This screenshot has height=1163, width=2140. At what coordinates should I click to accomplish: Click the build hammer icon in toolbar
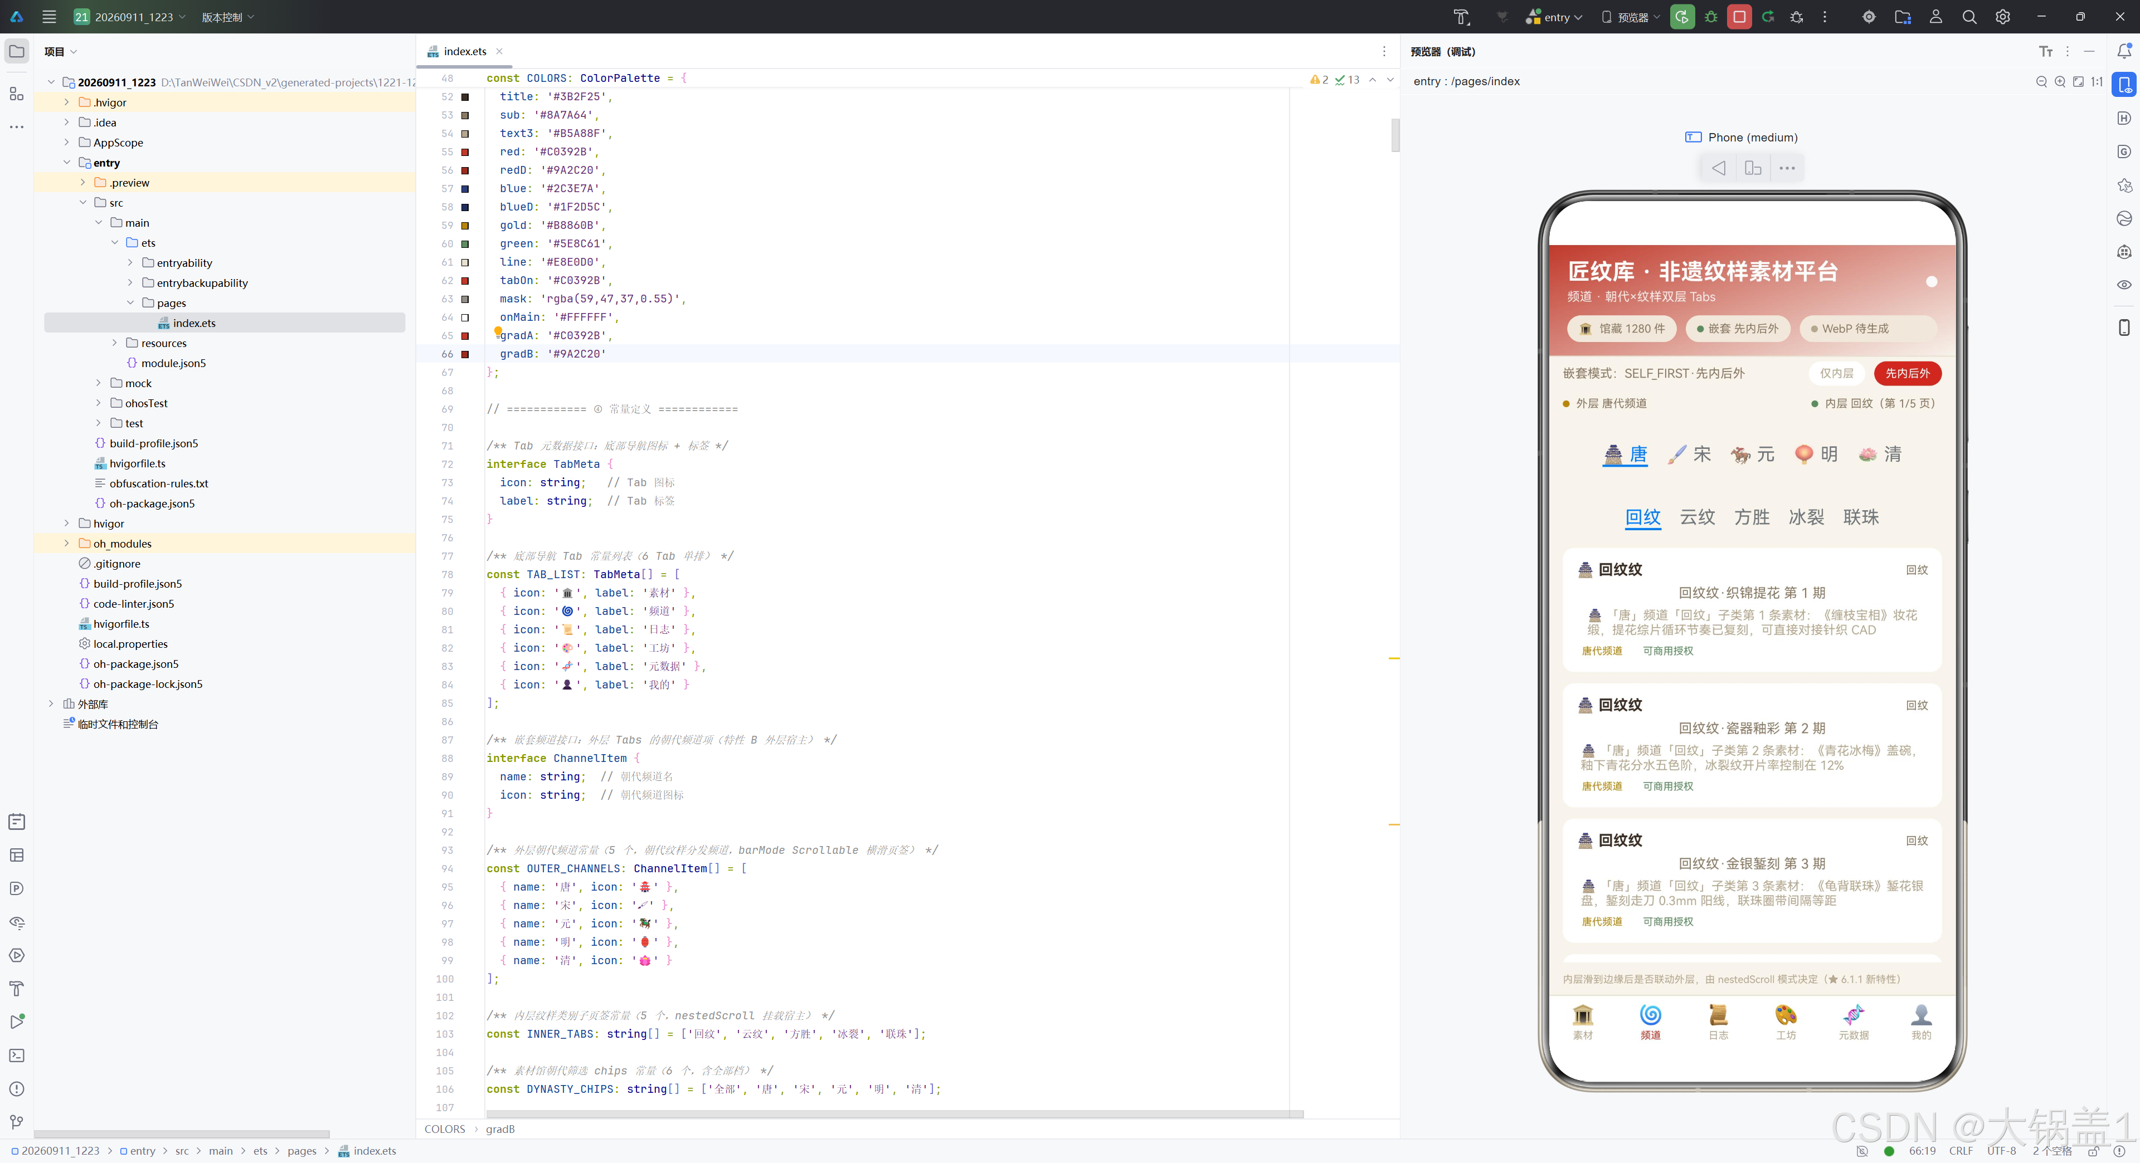click(x=1461, y=17)
